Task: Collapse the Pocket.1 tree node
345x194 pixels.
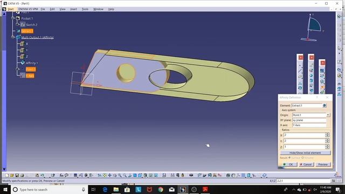Action: [x=13, y=18]
